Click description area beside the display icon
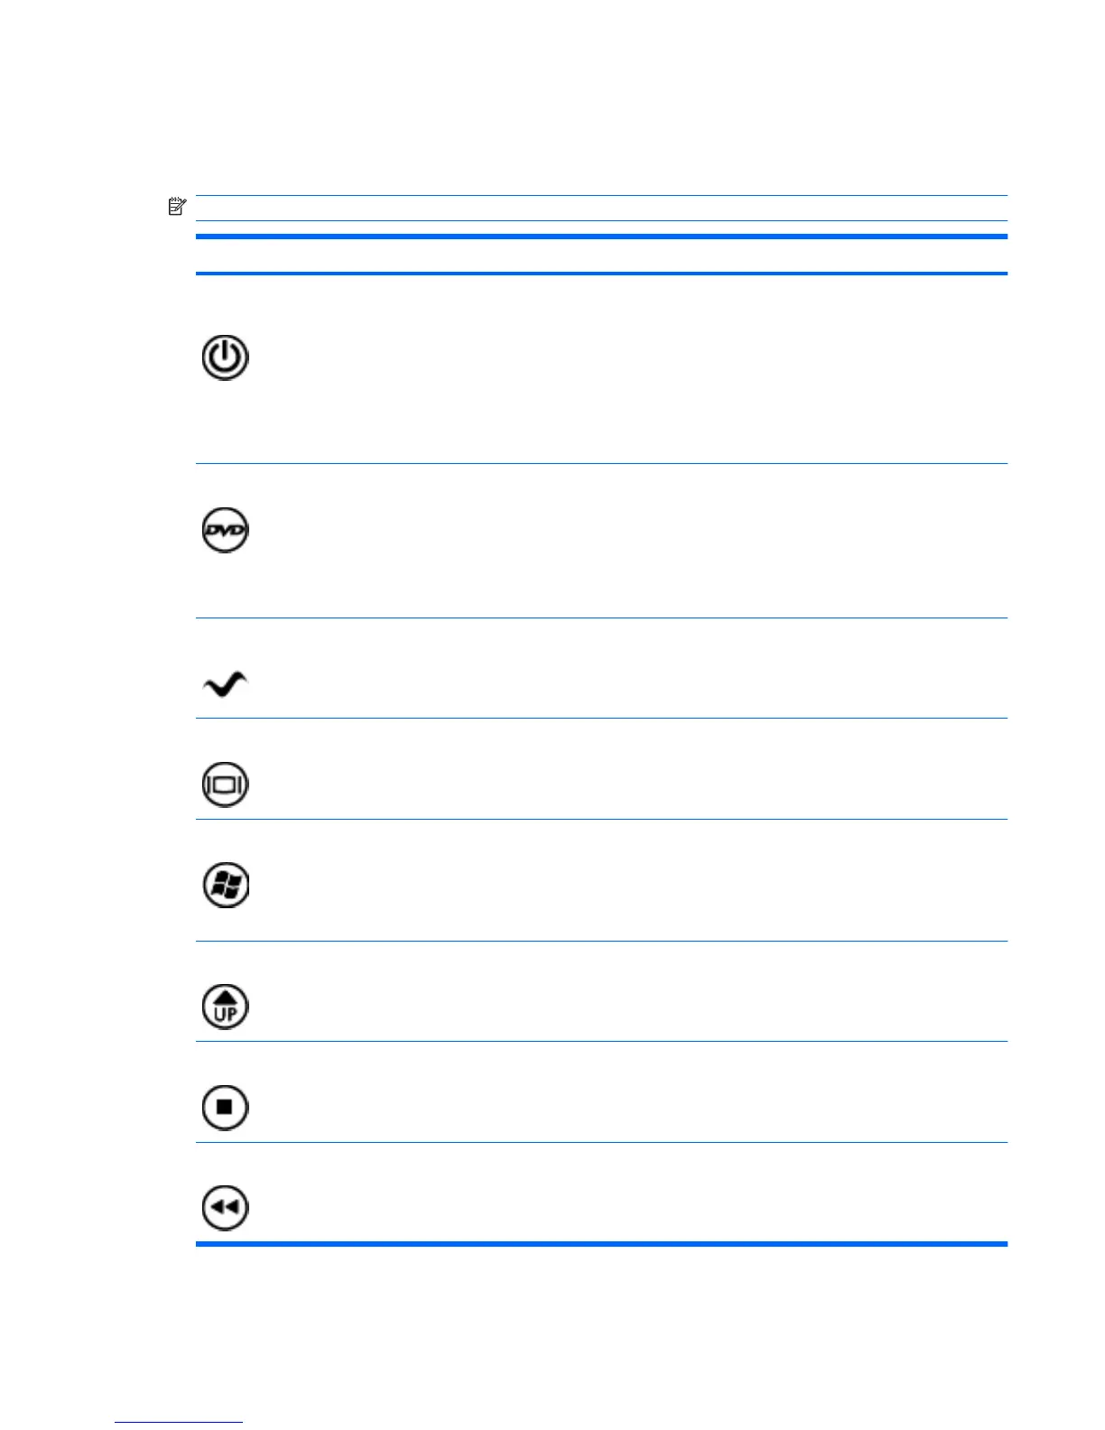The image size is (1105, 1430). pos(632,769)
